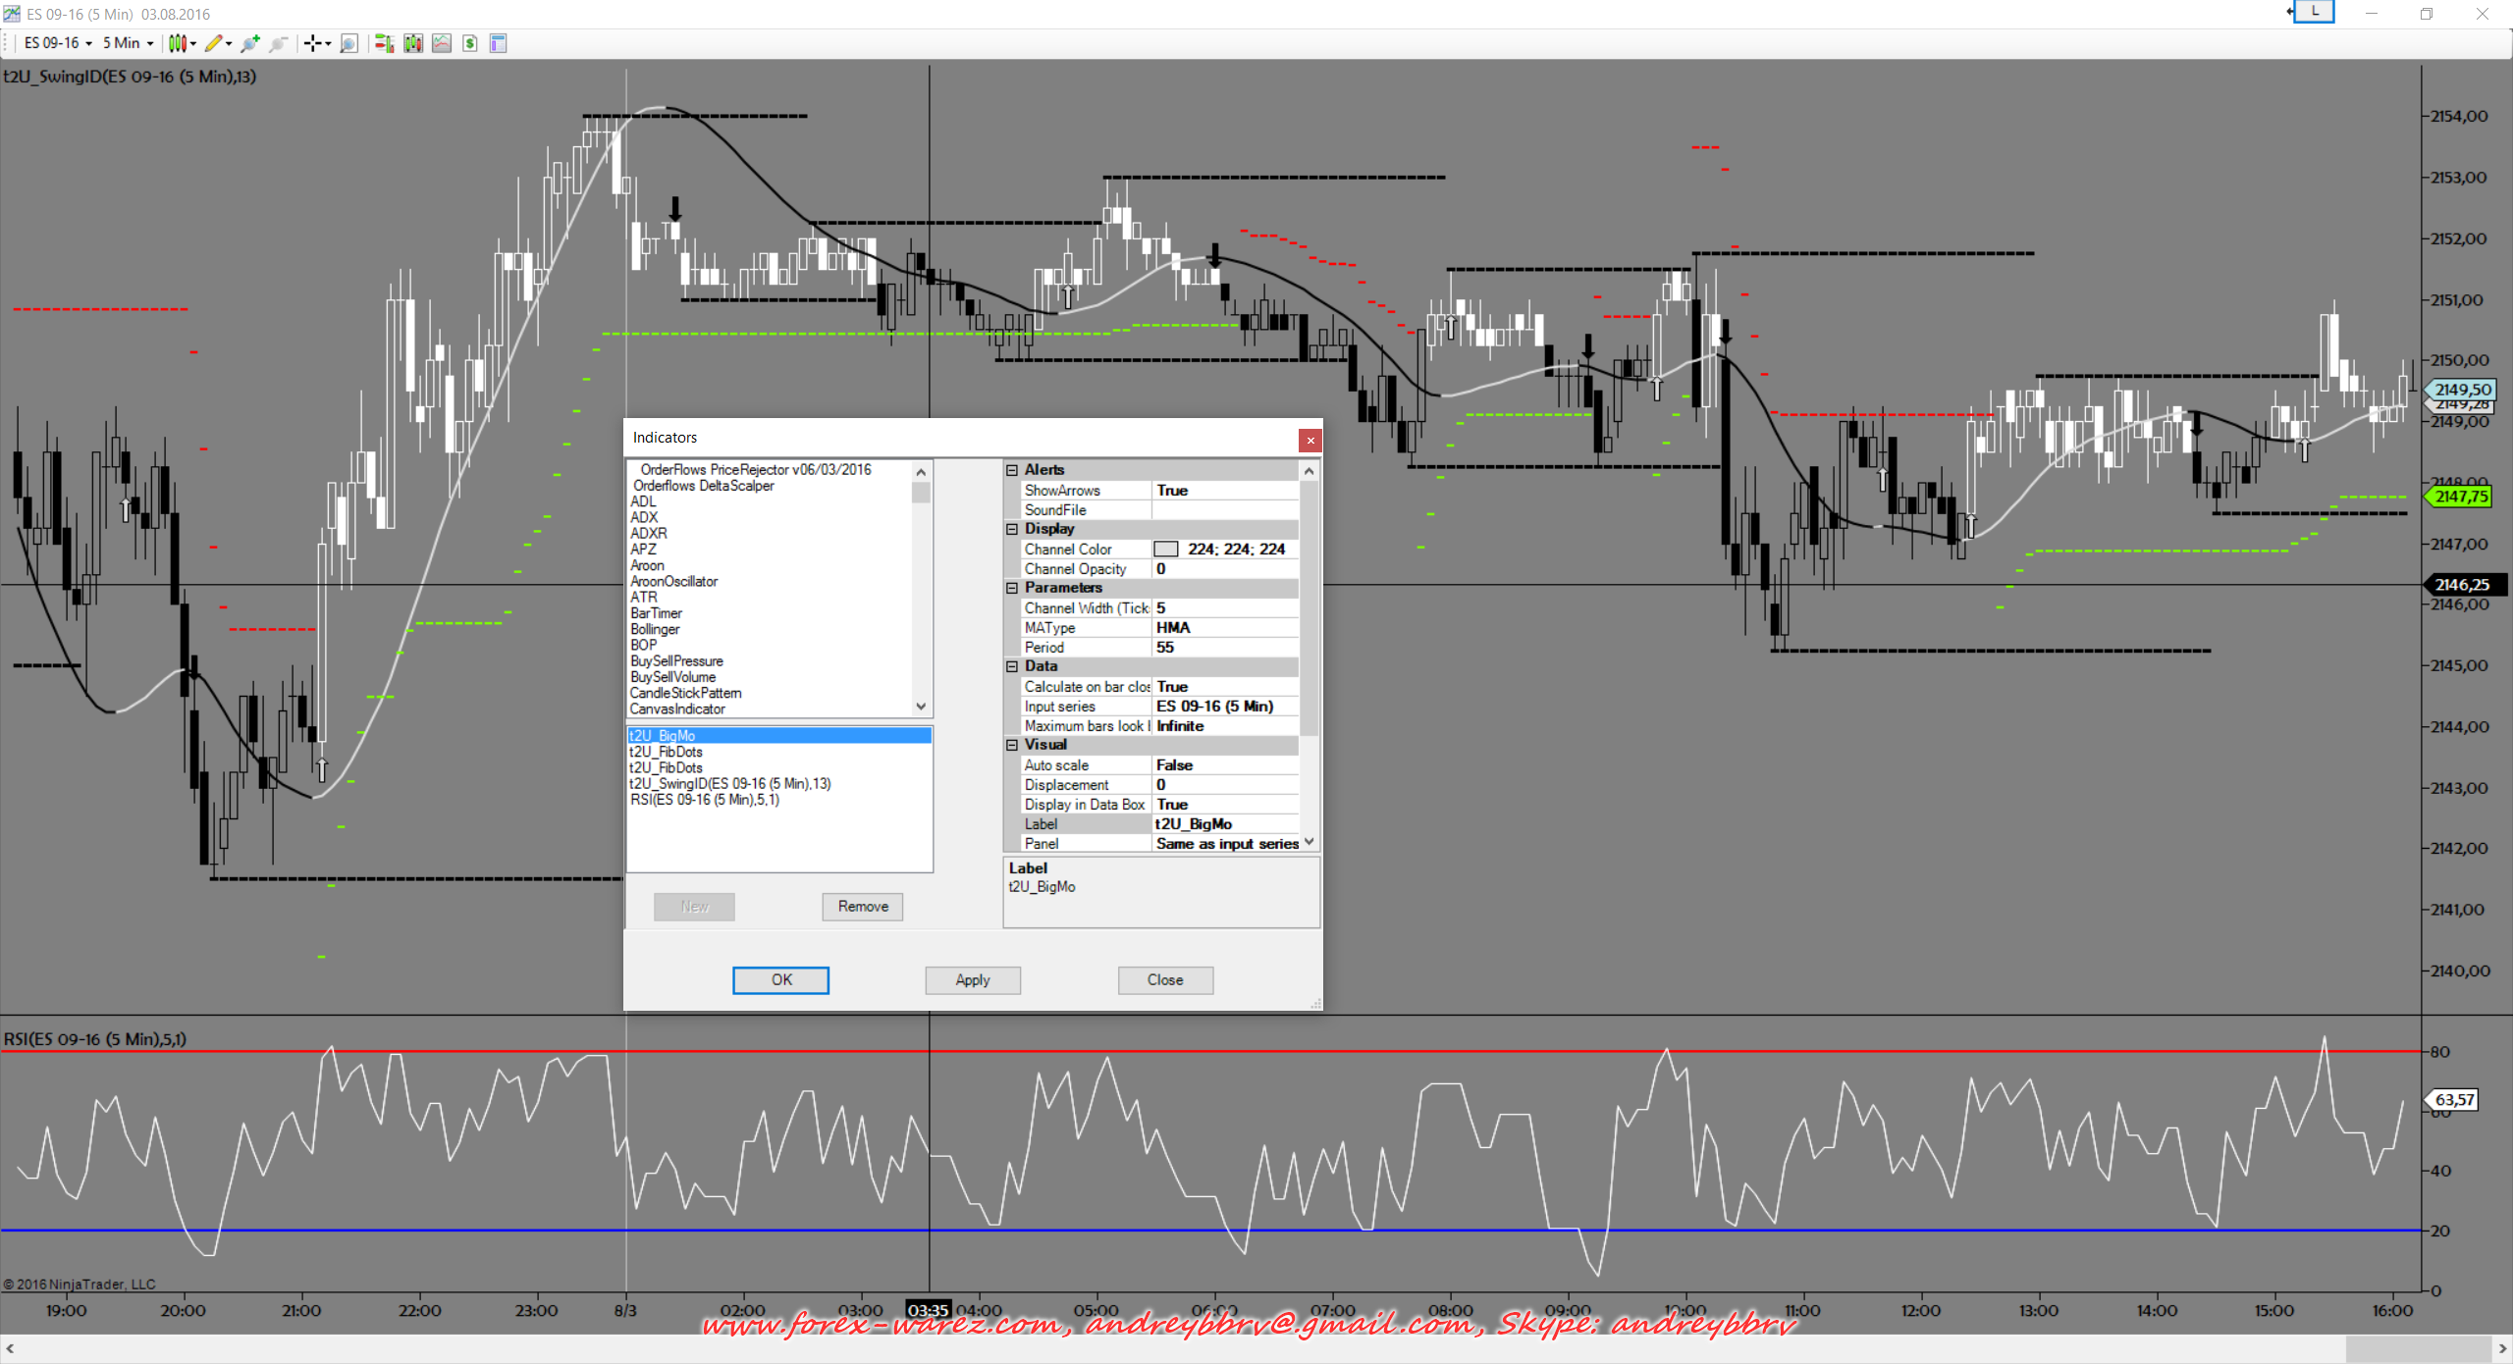Click the zoom in magnifier icon
The image size is (2513, 1364).
pos(250,43)
